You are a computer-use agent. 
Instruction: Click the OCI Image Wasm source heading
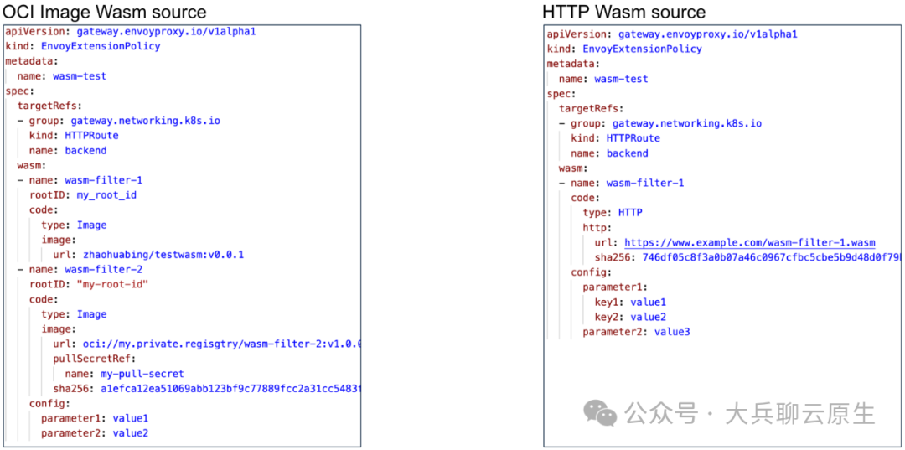click(x=105, y=11)
